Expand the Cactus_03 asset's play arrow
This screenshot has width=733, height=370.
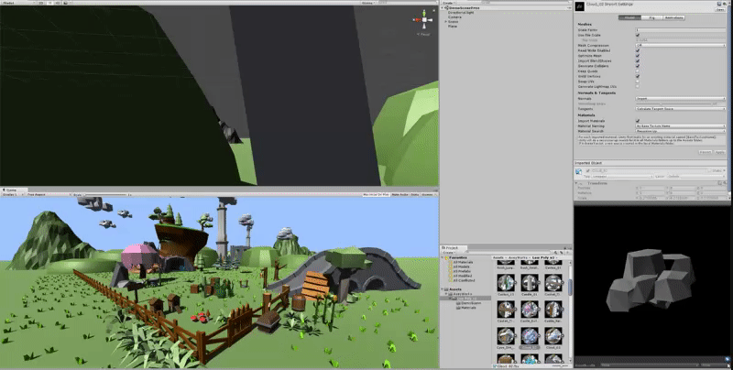(x=515, y=283)
